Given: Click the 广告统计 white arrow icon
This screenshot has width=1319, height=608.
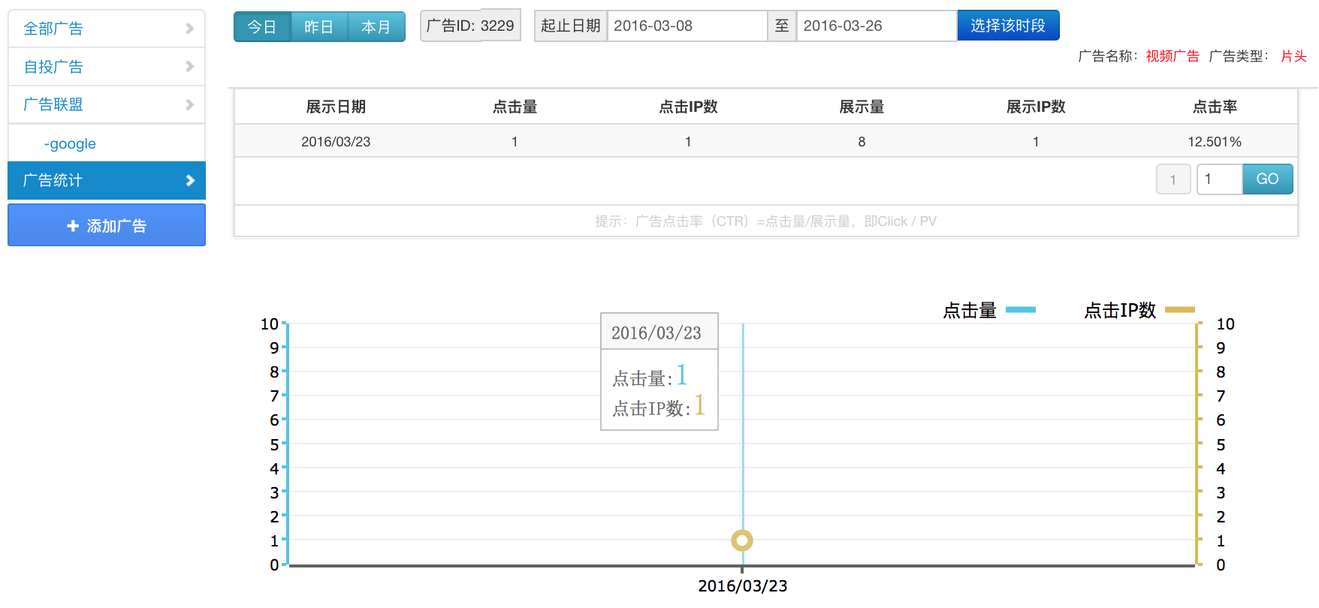Looking at the screenshot, I should 189,180.
